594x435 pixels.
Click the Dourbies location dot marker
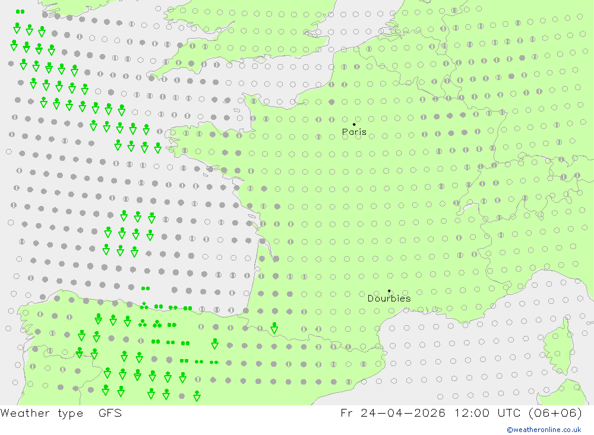point(389,291)
